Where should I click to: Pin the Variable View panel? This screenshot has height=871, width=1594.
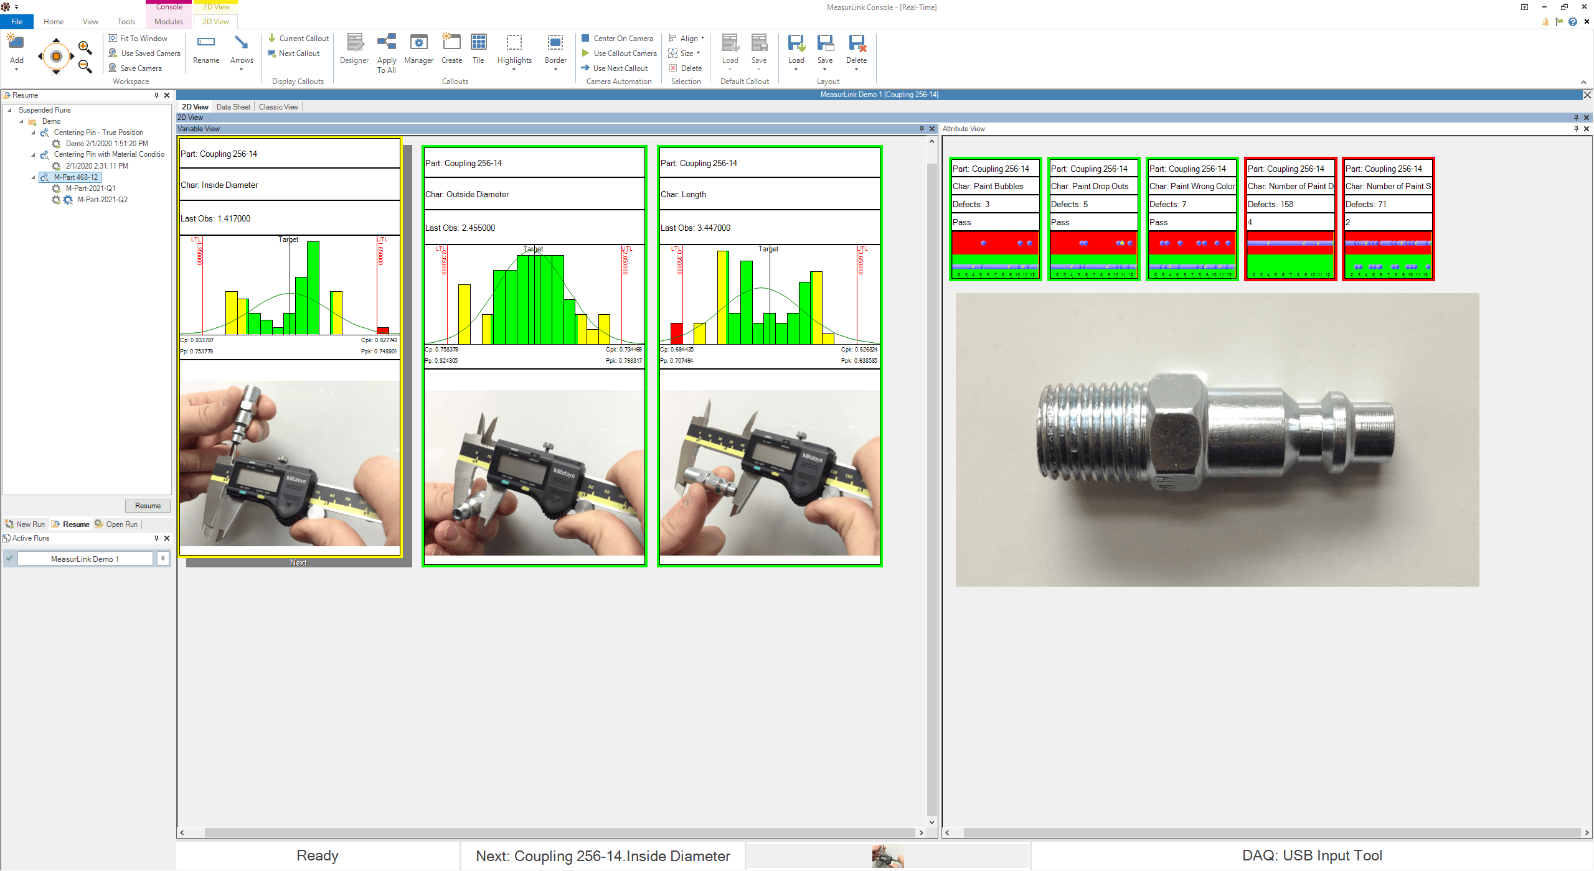pyautogui.click(x=922, y=129)
